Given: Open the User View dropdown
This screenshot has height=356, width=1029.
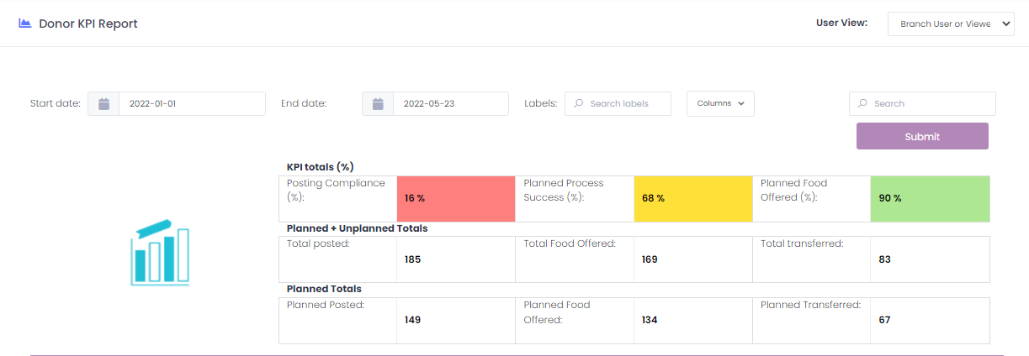Looking at the screenshot, I should click(x=951, y=24).
